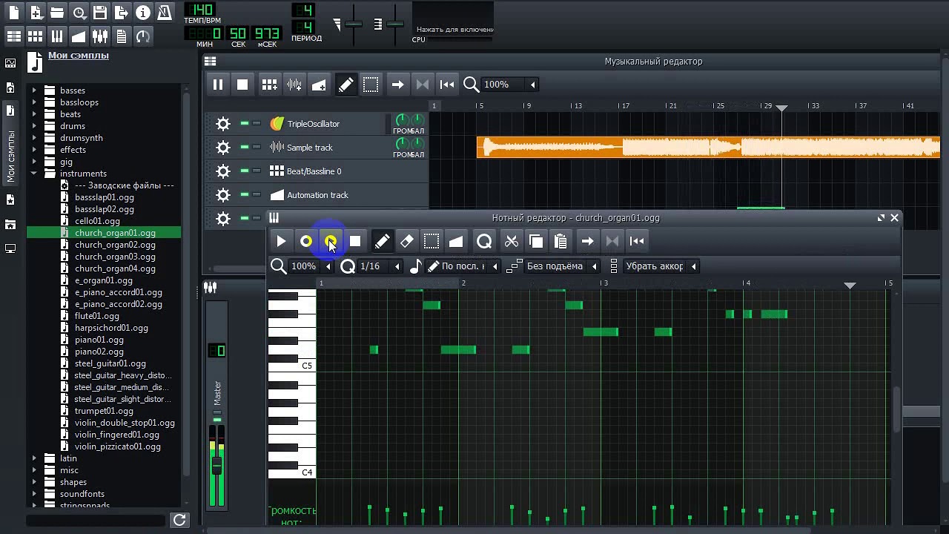Mute the Beat/Bassline 0 track
949x534 pixels.
click(x=245, y=171)
